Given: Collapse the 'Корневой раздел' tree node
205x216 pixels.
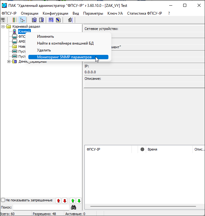Looking at the screenshot, I should [3, 26].
